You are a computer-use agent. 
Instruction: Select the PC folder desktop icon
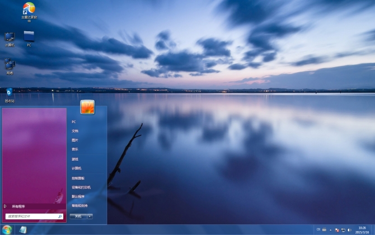29,39
